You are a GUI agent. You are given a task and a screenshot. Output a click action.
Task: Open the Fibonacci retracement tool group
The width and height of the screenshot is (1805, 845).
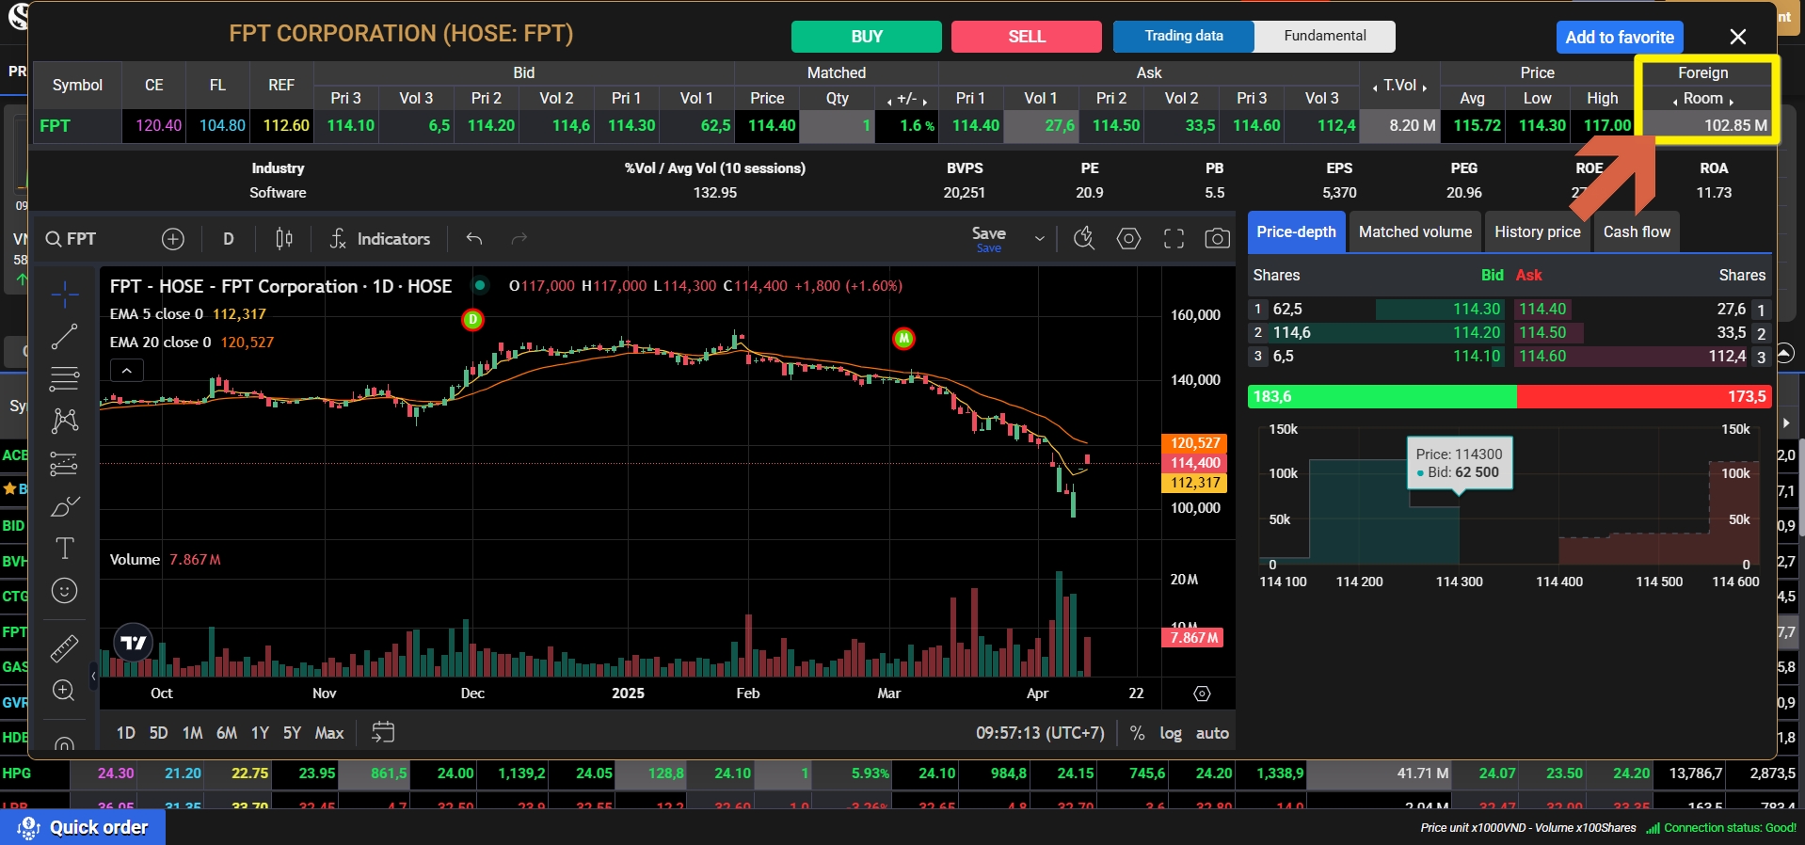coord(65,378)
